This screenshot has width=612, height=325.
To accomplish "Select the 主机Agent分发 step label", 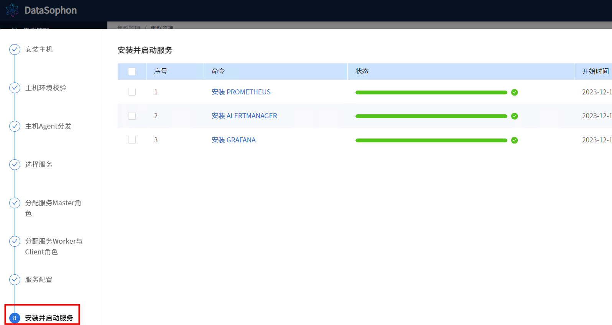I will click(48, 126).
